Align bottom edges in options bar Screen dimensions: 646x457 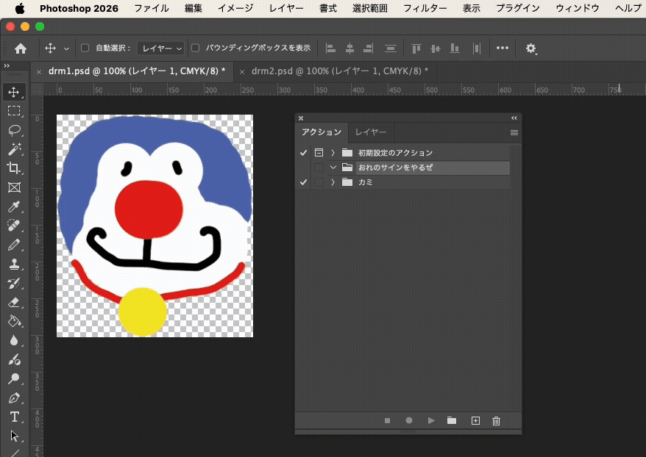point(455,48)
